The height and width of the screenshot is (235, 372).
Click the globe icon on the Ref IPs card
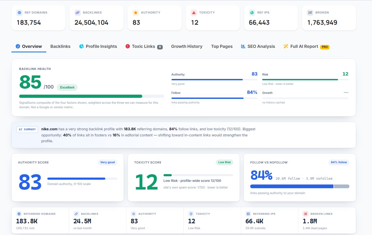point(252,12)
